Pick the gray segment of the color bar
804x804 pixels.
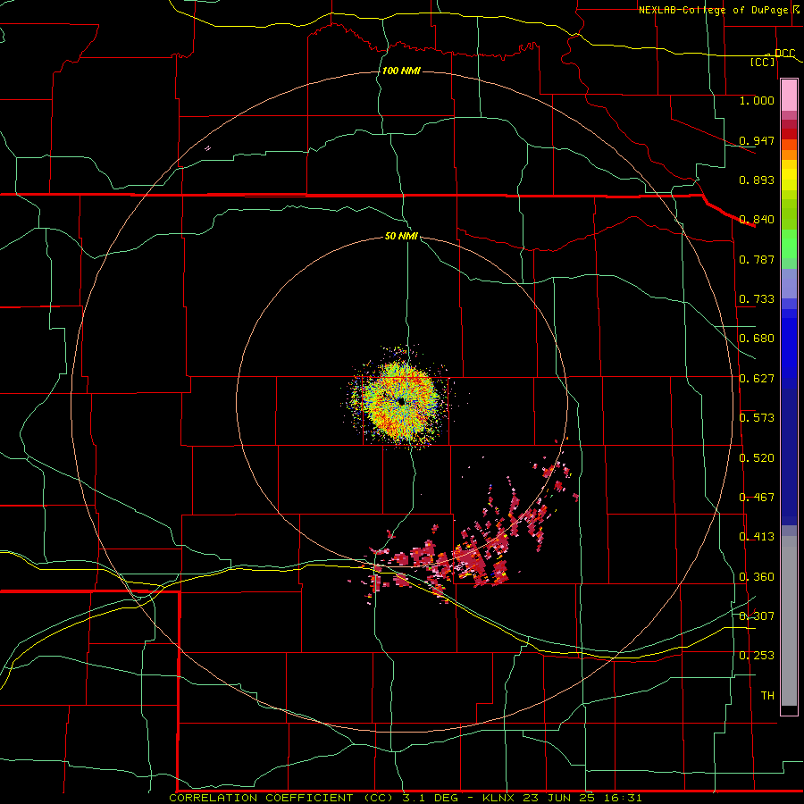789,621
